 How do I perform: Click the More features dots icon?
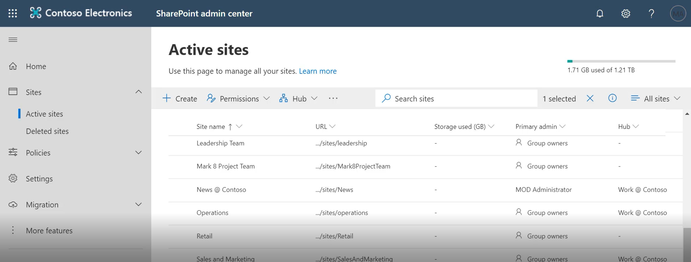13,230
